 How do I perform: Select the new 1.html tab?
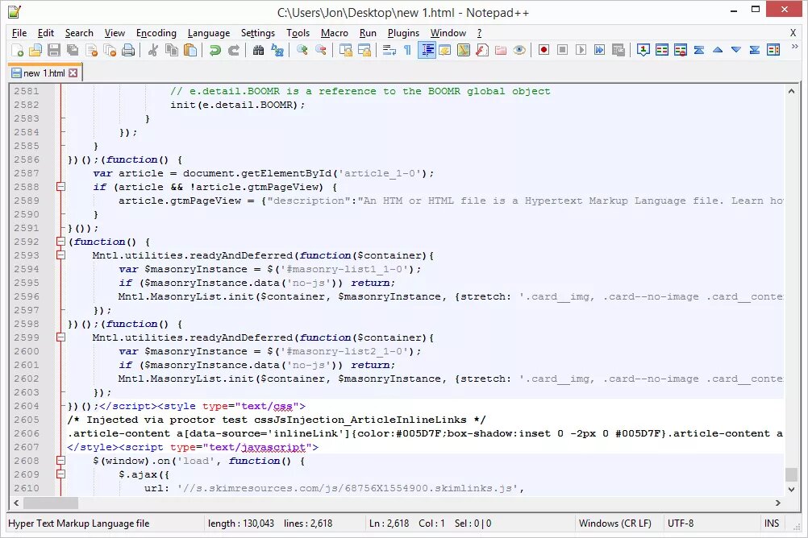[x=44, y=73]
